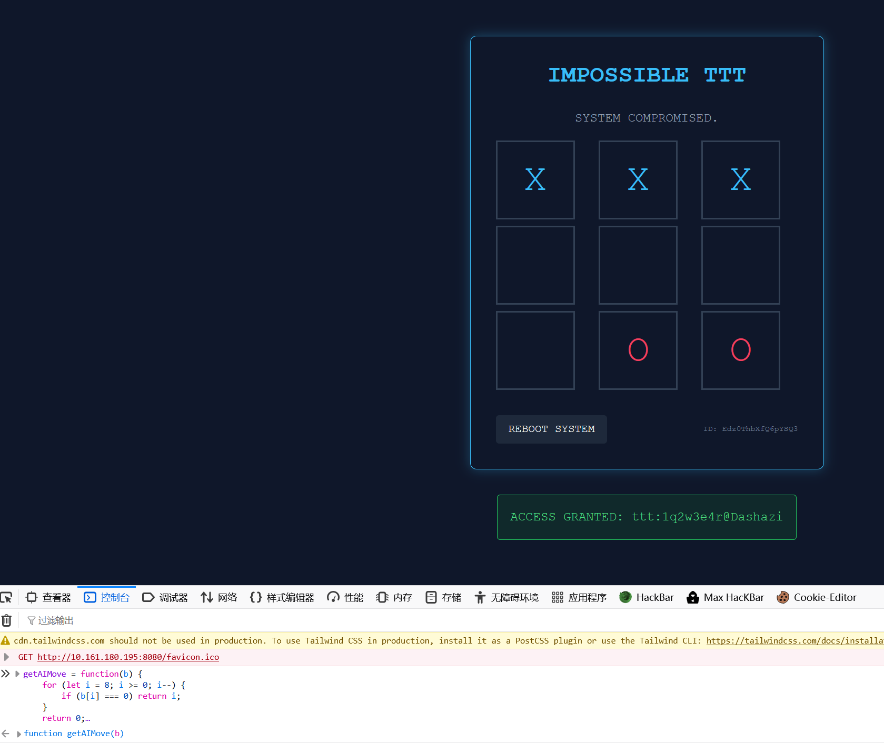Expand the getAIMove input code entry
The height and width of the screenshot is (743, 884).
click(x=17, y=674)
